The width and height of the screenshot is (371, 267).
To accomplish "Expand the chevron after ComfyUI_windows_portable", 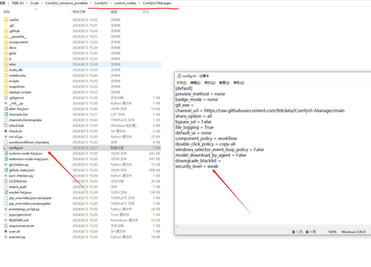I will pyautogui.click(x=91, y=3).
